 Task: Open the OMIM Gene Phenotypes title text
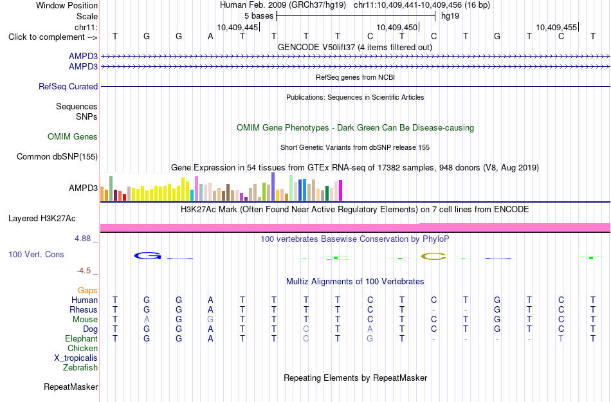click(x=356, y=128)
